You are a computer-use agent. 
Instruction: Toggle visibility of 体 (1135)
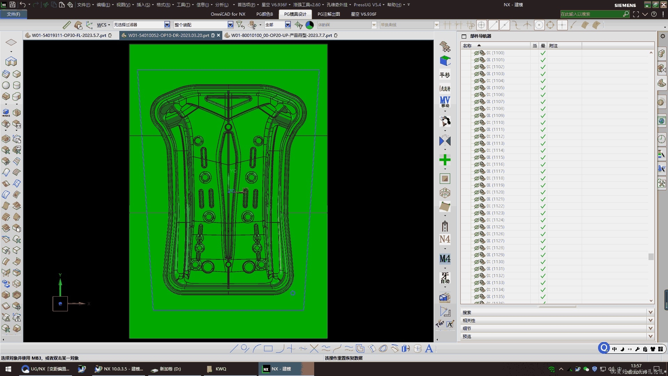(477, 297)
